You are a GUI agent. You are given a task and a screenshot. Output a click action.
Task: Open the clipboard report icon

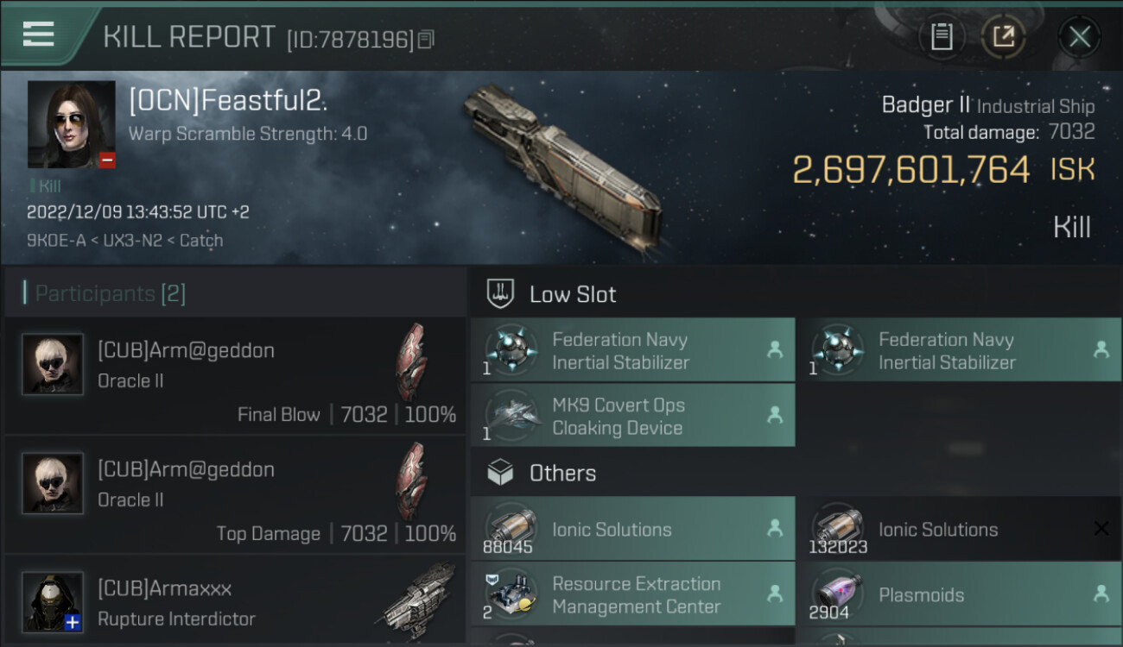pyautogui.click(x=942, y=37)
